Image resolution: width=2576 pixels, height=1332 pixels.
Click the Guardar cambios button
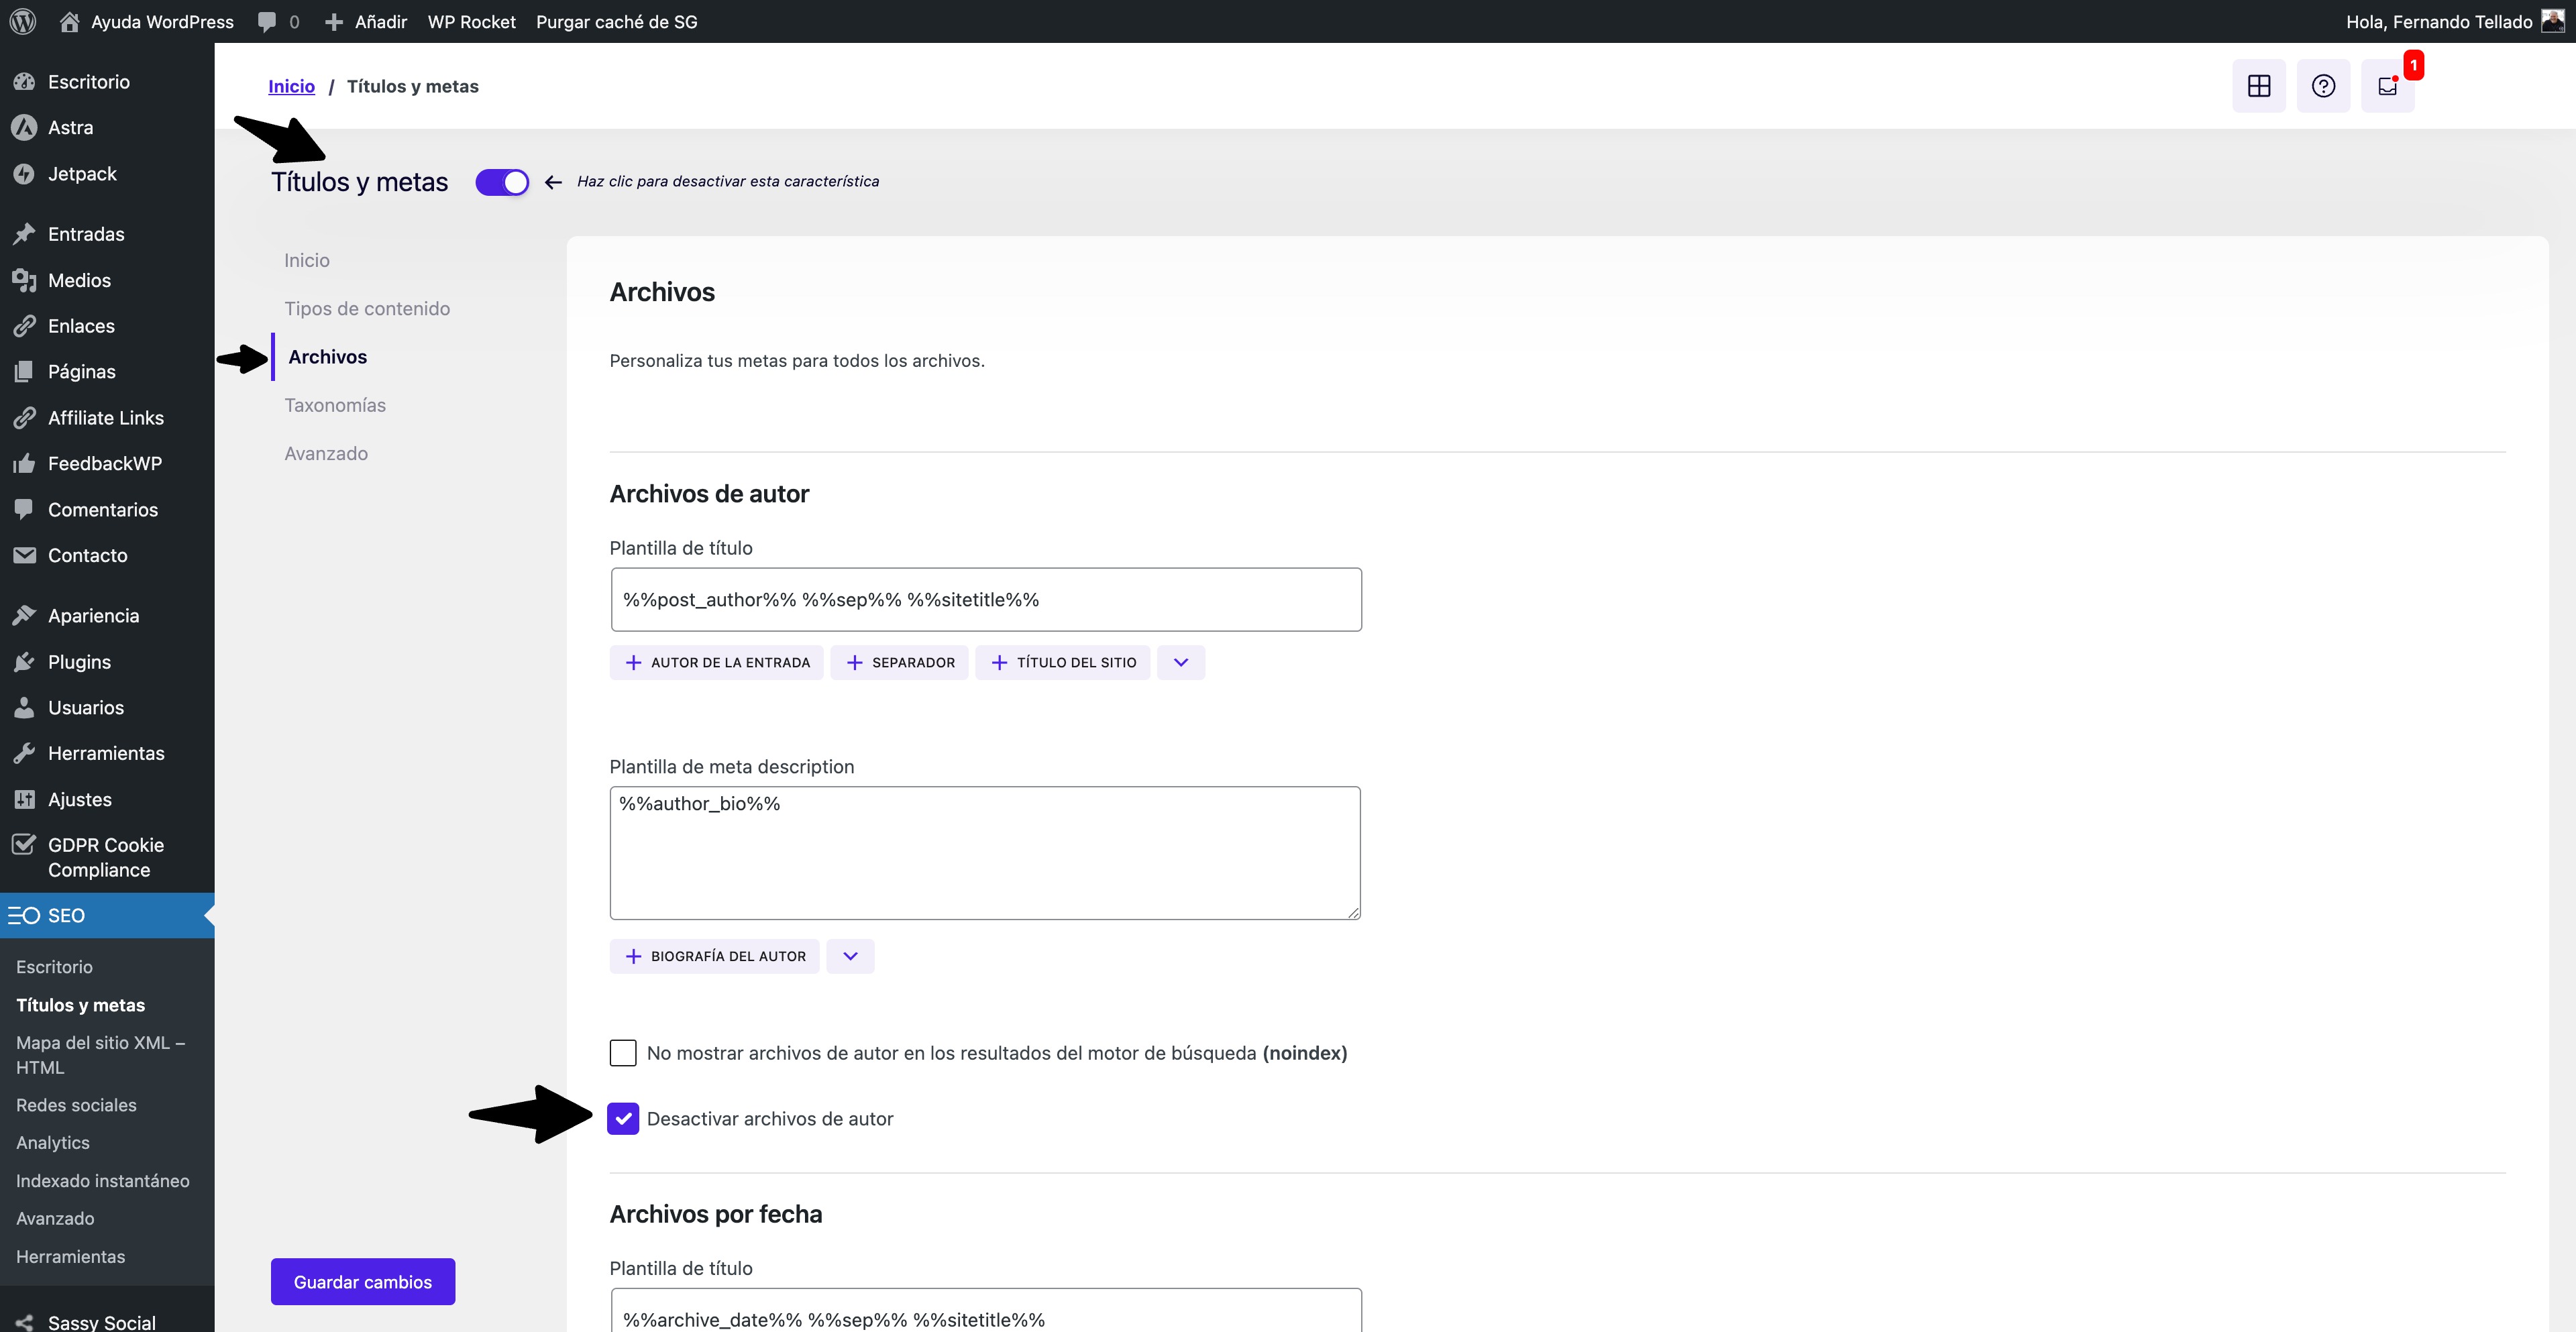[362, 1281]
